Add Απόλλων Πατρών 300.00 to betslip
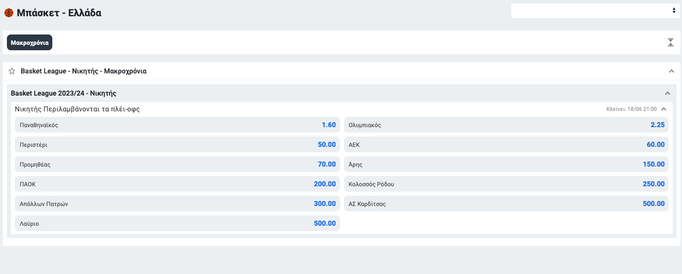This screenshot has height=274, width=682. (x=178, y=204)
